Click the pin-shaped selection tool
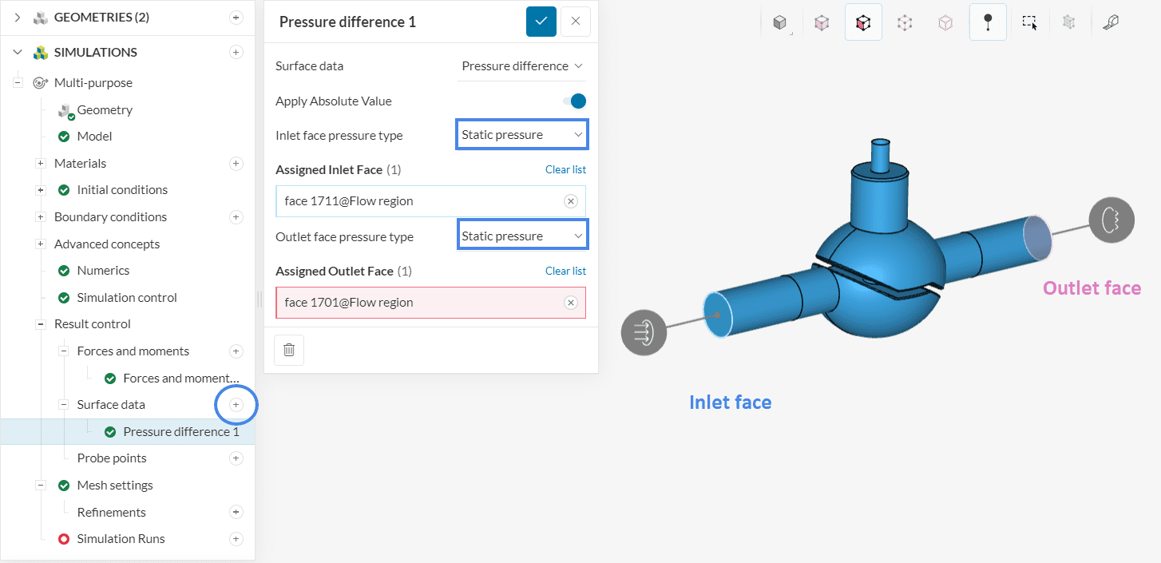The width and height of the screenshot is (1161, 563). (988, 23)
